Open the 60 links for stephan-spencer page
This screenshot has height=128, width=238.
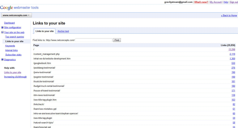point(234,113)
